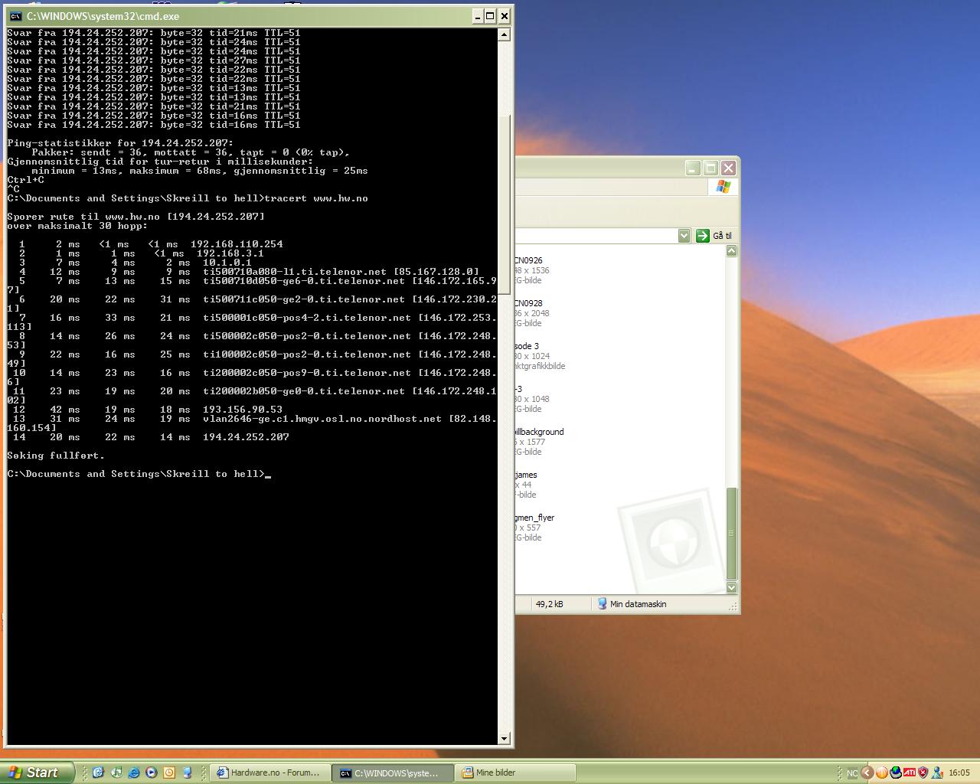Click the Windows flag logo in explorer window
This screenshot has width=980, height=784.
point(724,187)
